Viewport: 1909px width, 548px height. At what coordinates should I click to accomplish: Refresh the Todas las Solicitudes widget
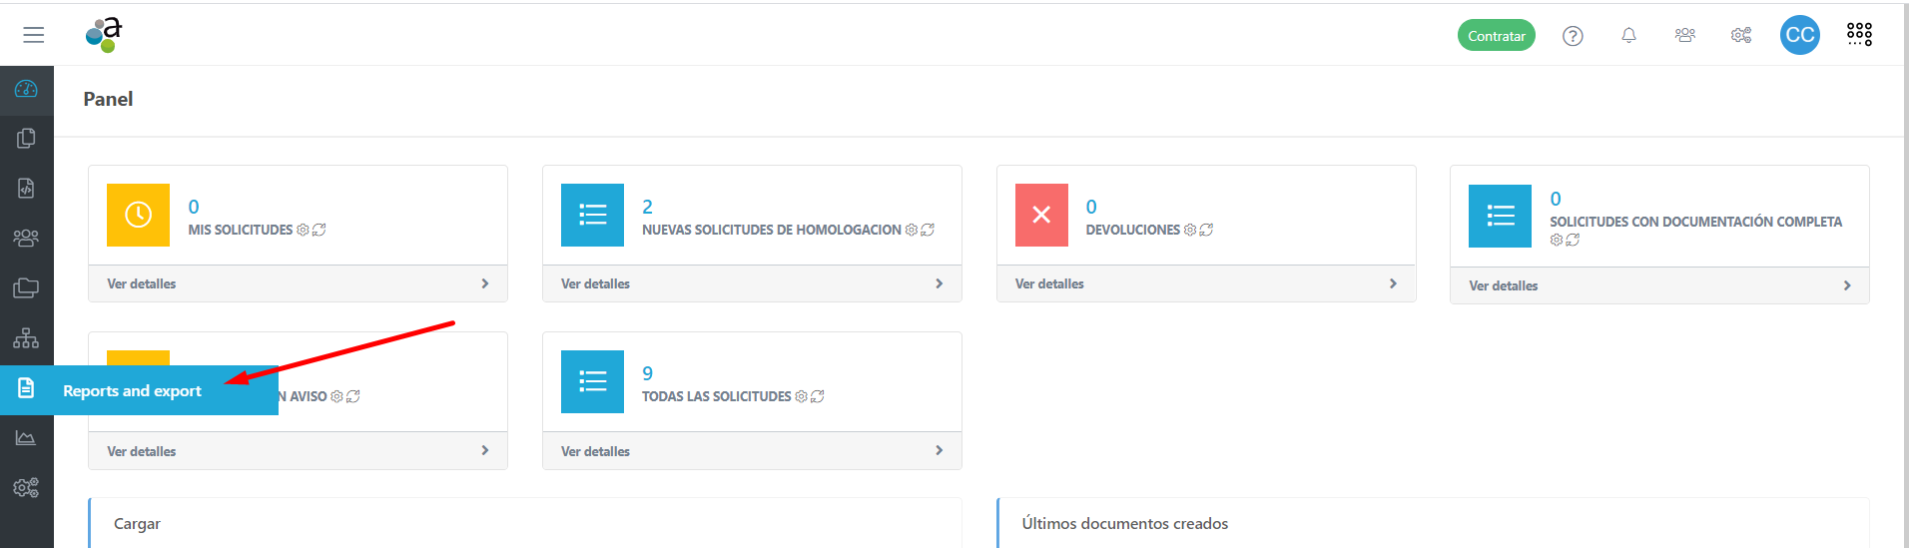pyautogui.click(x=818, y=396)
